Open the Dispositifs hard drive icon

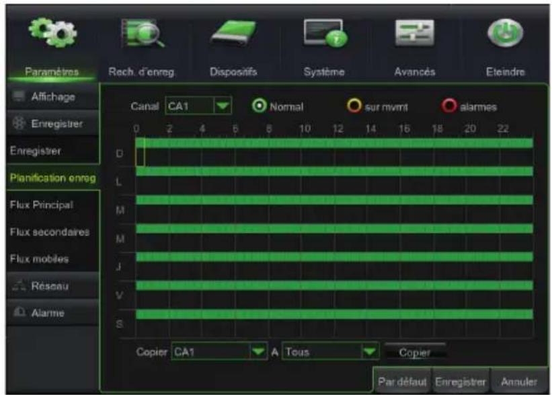233,34
